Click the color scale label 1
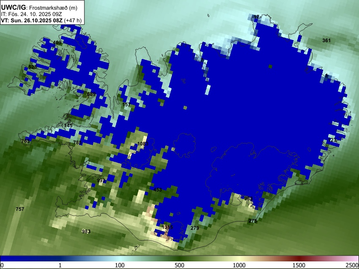This screenshot has width=359, height=269. (x=60, y=265)
